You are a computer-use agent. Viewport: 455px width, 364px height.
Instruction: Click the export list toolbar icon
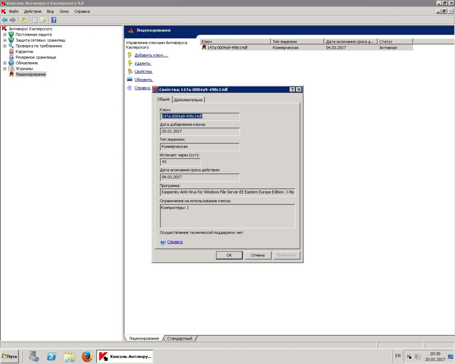(43, 20)
